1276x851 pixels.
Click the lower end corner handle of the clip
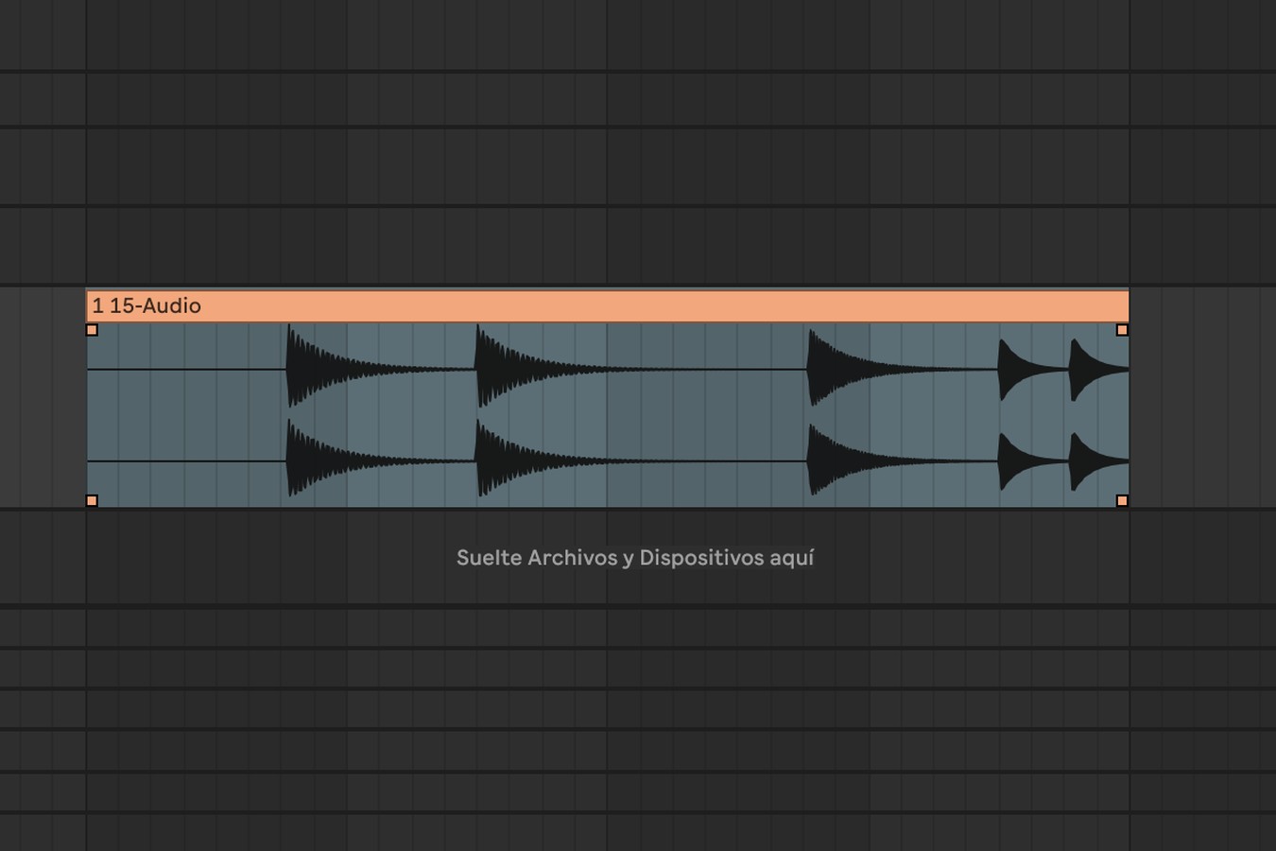coord(1123,500)
